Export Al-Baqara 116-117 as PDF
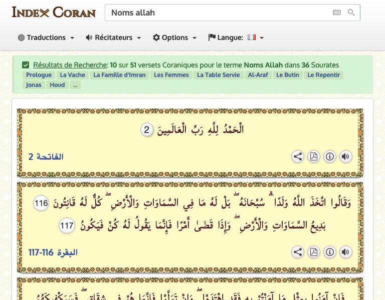The height and width of the screenshot is (300, 385). pos(314,252)
